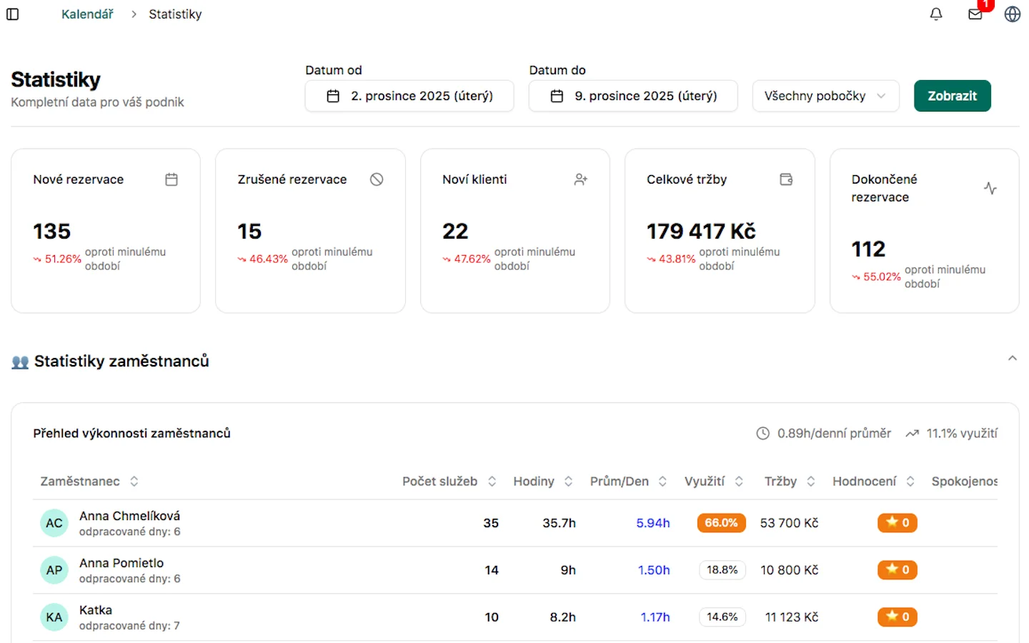Click the star rating badge for Katka

pyautogui.click(x=898, y=617)
